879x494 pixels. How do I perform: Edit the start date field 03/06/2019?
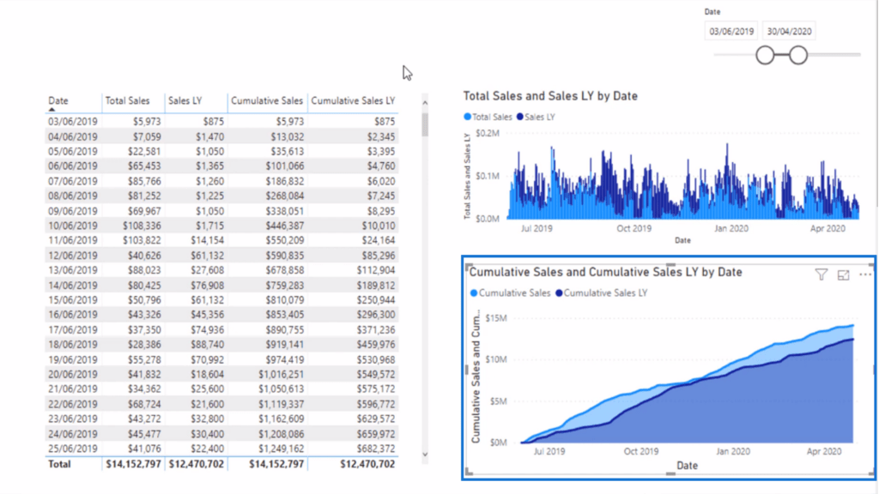point(731,32)
